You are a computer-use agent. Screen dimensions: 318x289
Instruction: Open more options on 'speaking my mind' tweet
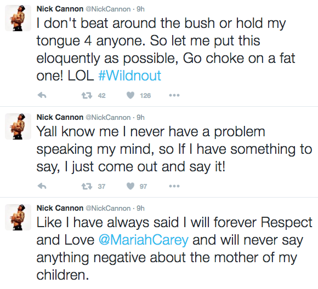point(174,186)
